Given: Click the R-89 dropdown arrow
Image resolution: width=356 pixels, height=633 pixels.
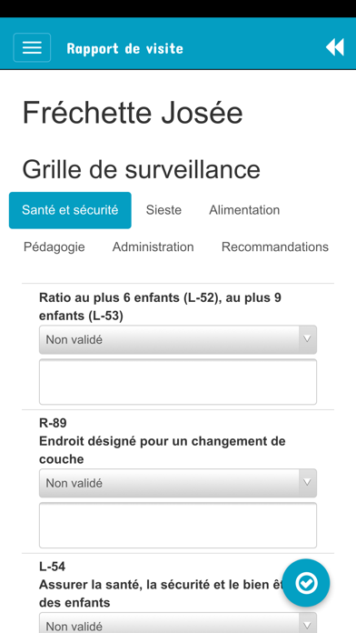Looking at the screenshot, I should (307, 483).
